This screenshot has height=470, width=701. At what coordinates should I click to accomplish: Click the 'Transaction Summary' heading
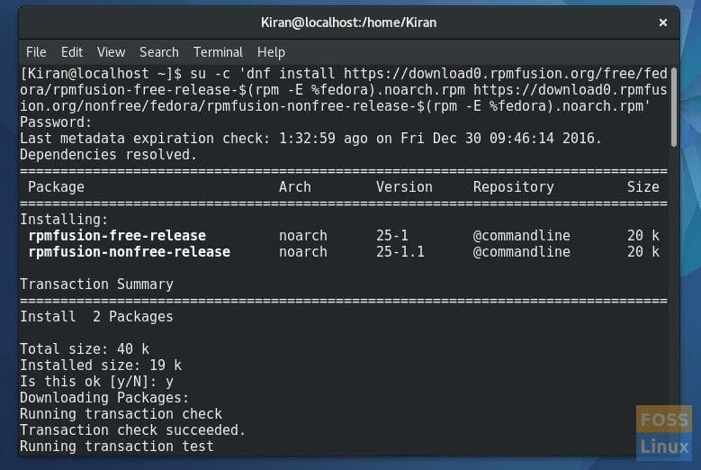pyautogui.click(x=96, y=285)
